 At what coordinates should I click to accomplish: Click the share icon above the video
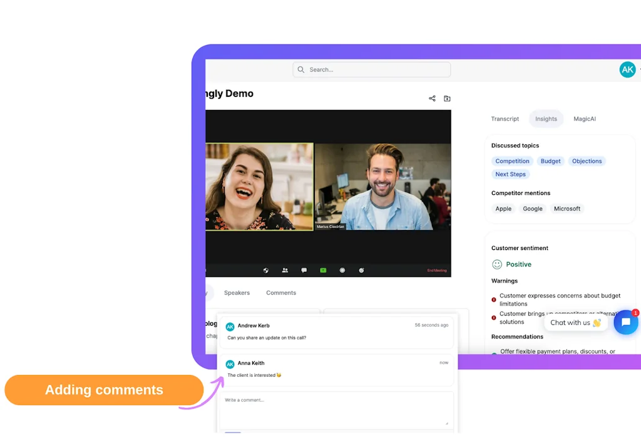tap(432, 99)
